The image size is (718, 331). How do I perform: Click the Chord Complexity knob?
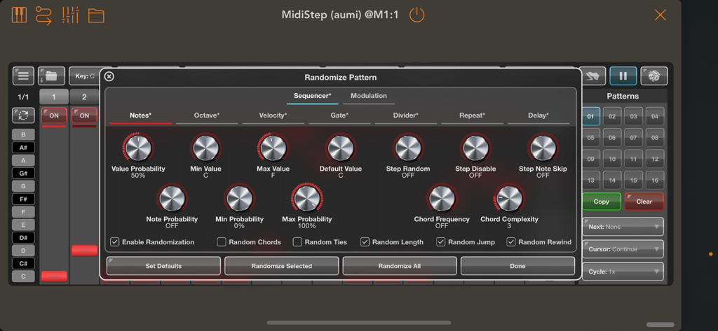tap(509, 199)
